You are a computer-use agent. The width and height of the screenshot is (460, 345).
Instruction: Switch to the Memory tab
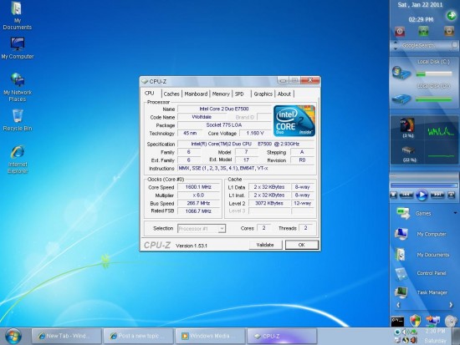[221, 94]
